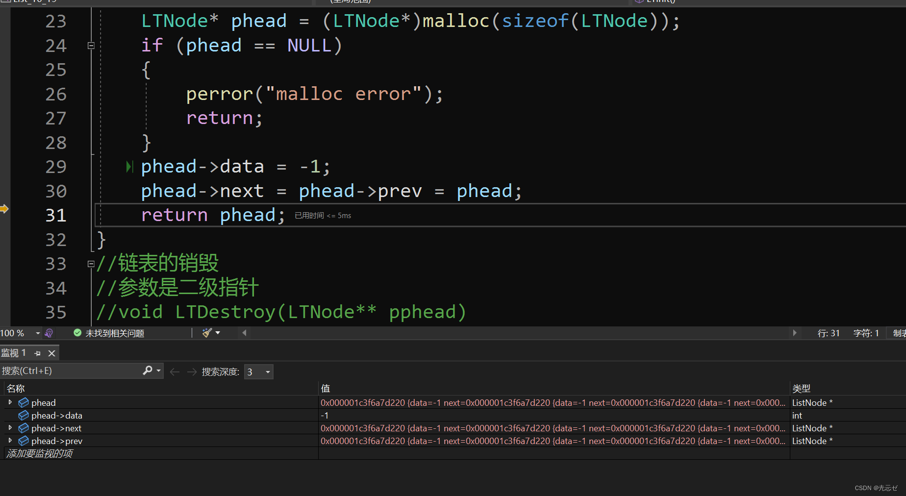
Task: Click the variable icon of phead->data row
Action: (24, 415)
